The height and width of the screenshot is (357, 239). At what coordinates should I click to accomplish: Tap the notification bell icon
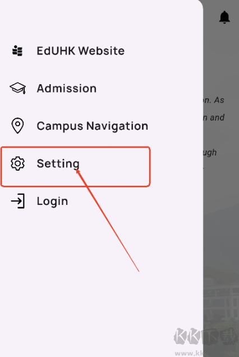coord(224,17)
